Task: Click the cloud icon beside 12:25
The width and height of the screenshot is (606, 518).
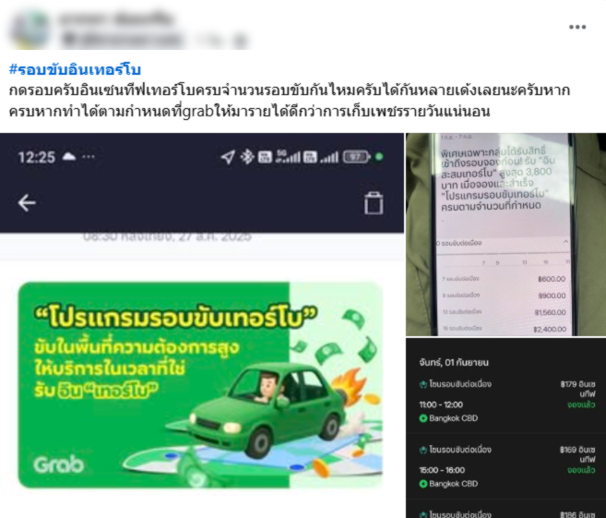Action: (x=69, y=157)
